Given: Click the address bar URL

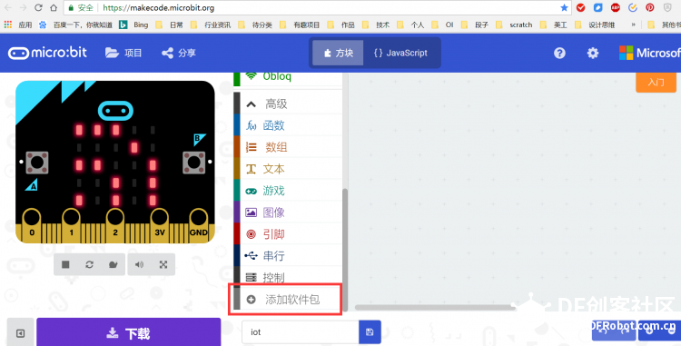Looking at the screenshot, I should 159,8.
